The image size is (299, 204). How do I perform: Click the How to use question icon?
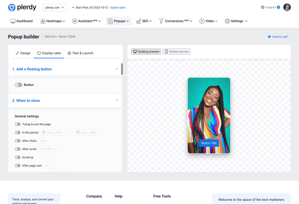click(x=269, y=36)
